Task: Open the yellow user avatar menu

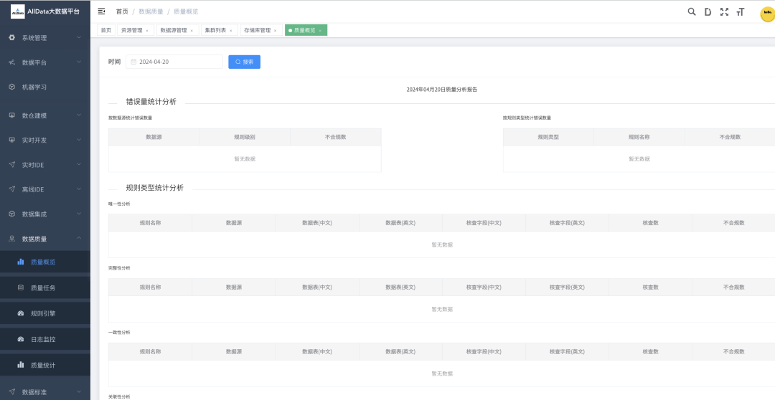Action: click(766, 13)
